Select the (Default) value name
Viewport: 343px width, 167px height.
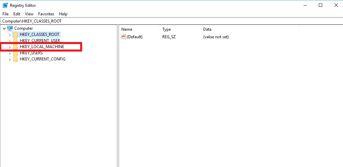coord(135,37)
